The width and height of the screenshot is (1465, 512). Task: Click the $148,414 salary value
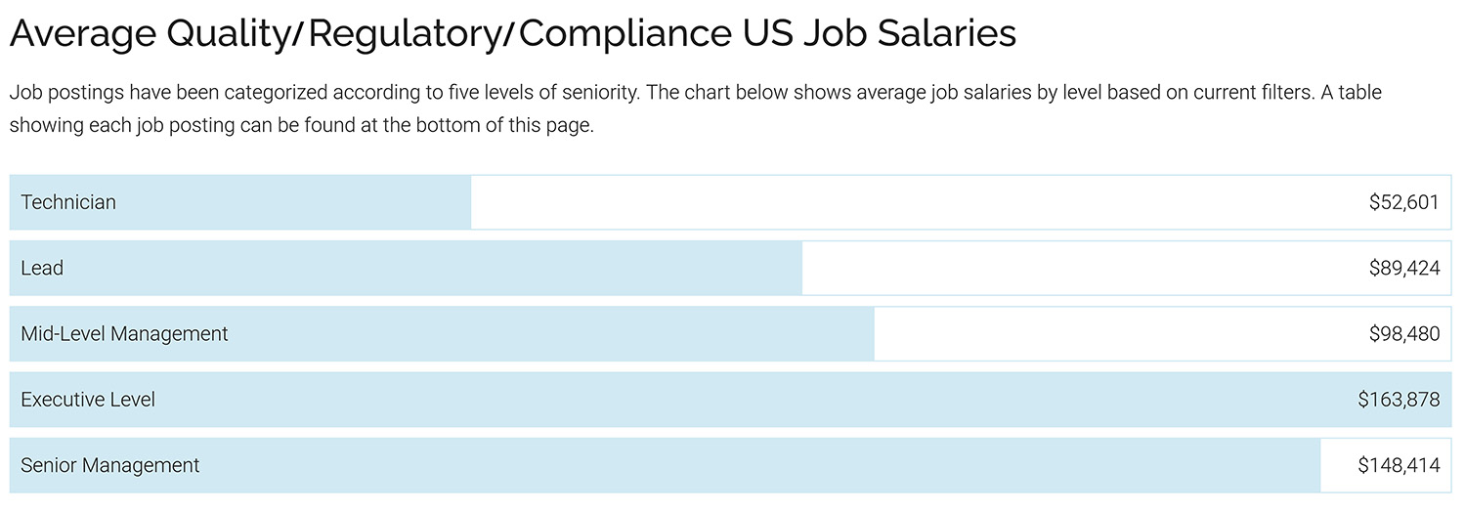tap(1399, 466)
